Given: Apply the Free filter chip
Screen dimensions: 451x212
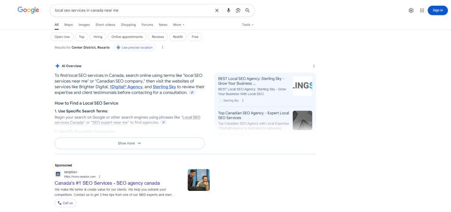Looking at the screenshot, I should [195, 37].
